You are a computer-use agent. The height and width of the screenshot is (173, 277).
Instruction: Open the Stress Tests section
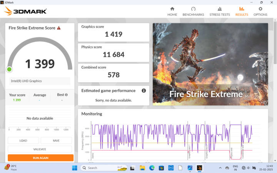pos(220,12)
